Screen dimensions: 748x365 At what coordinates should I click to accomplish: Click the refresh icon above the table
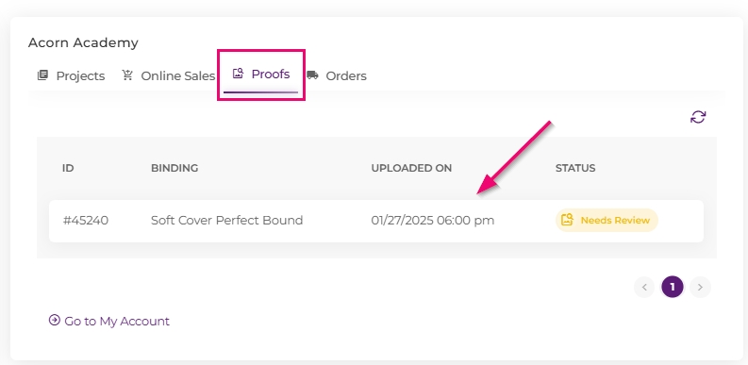click(x=698, y=117)
